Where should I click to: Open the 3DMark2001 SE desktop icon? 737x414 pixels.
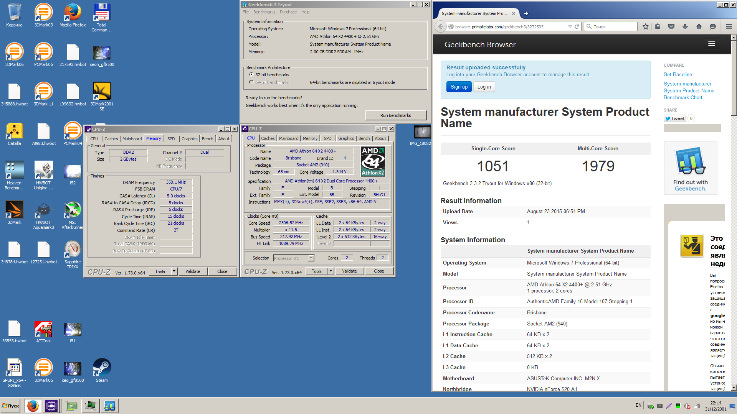tap(102, 97)
